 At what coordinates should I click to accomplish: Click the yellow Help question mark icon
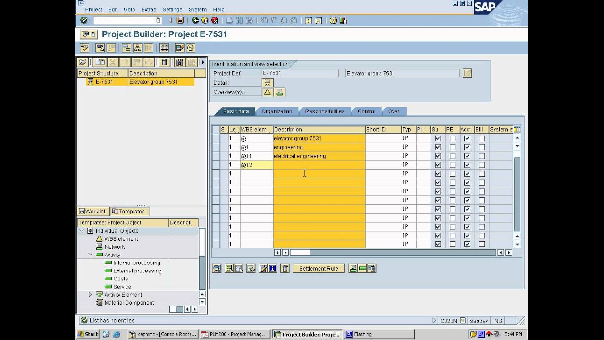click(333, 20)
